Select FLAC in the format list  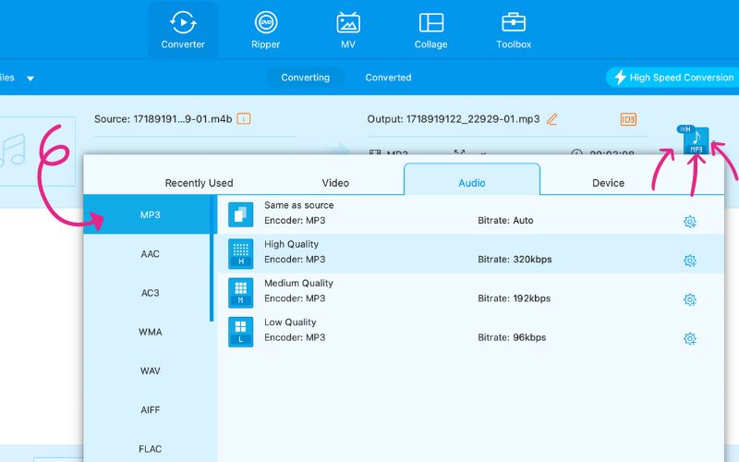[150, 449]
